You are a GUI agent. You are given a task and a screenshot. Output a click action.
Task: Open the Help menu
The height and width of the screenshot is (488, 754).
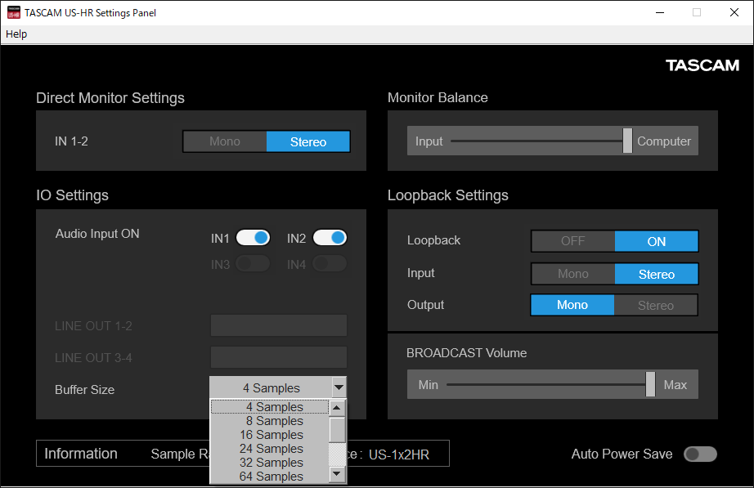(x=16, y=34)
